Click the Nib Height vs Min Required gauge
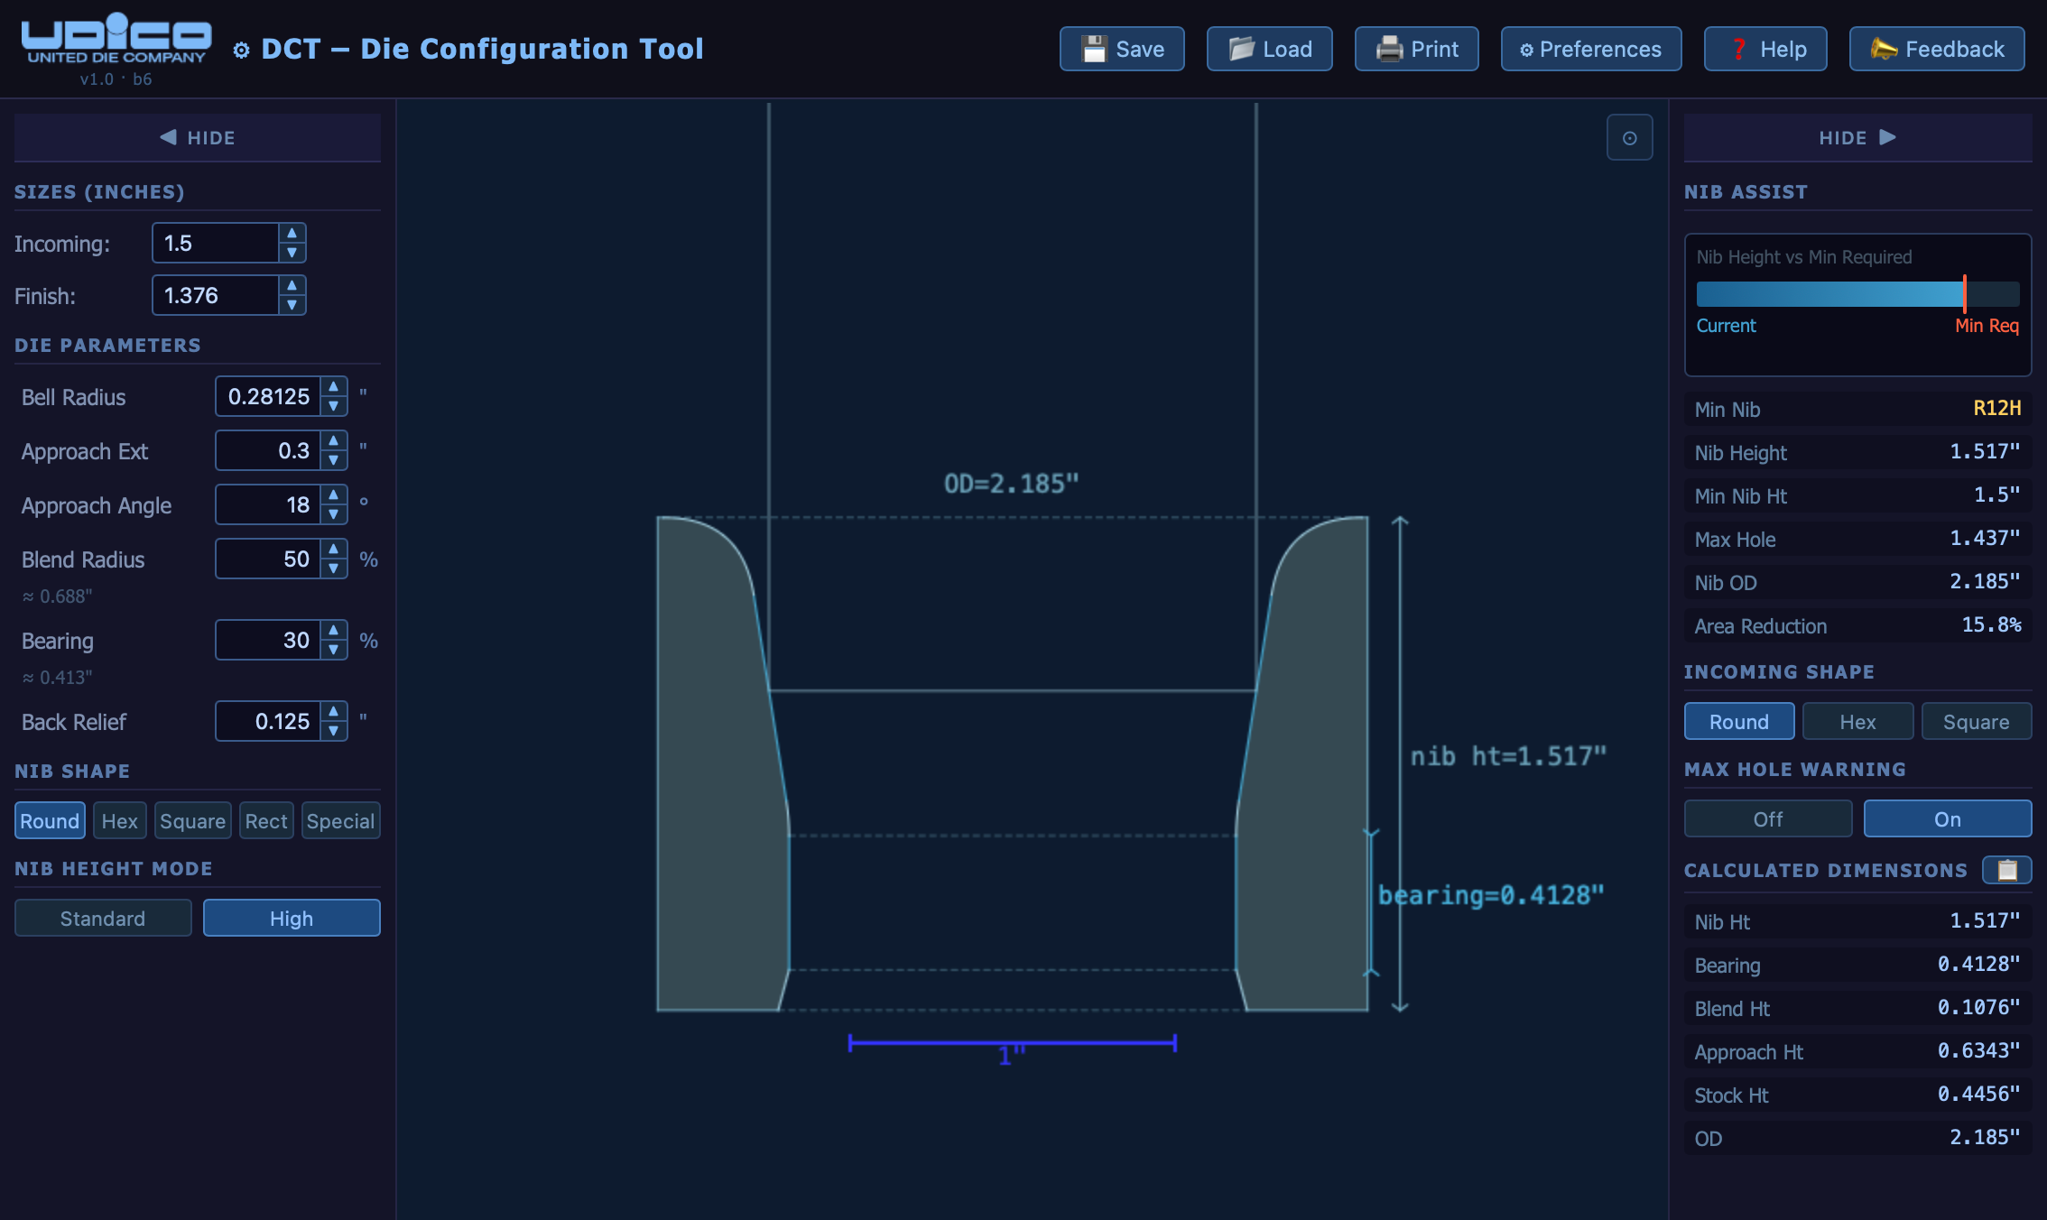2047x1220 pixels. pos(1856,294)
